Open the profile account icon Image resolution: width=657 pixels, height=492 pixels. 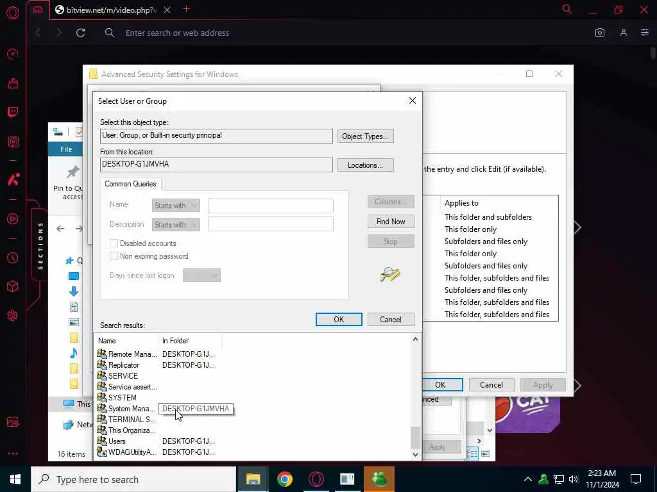pos(624,33)
